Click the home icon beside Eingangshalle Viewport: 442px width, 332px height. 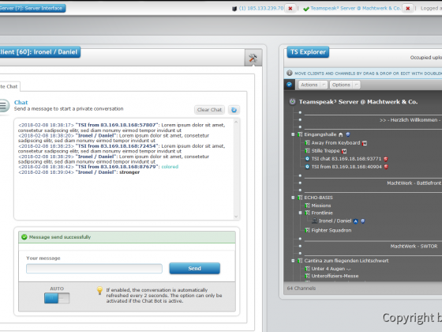click(x=340, y=134)
